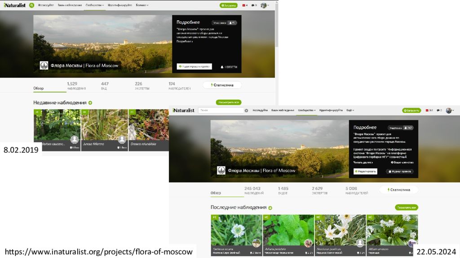Open the Новости bell link in the 2019 panel

pos(229,67)
